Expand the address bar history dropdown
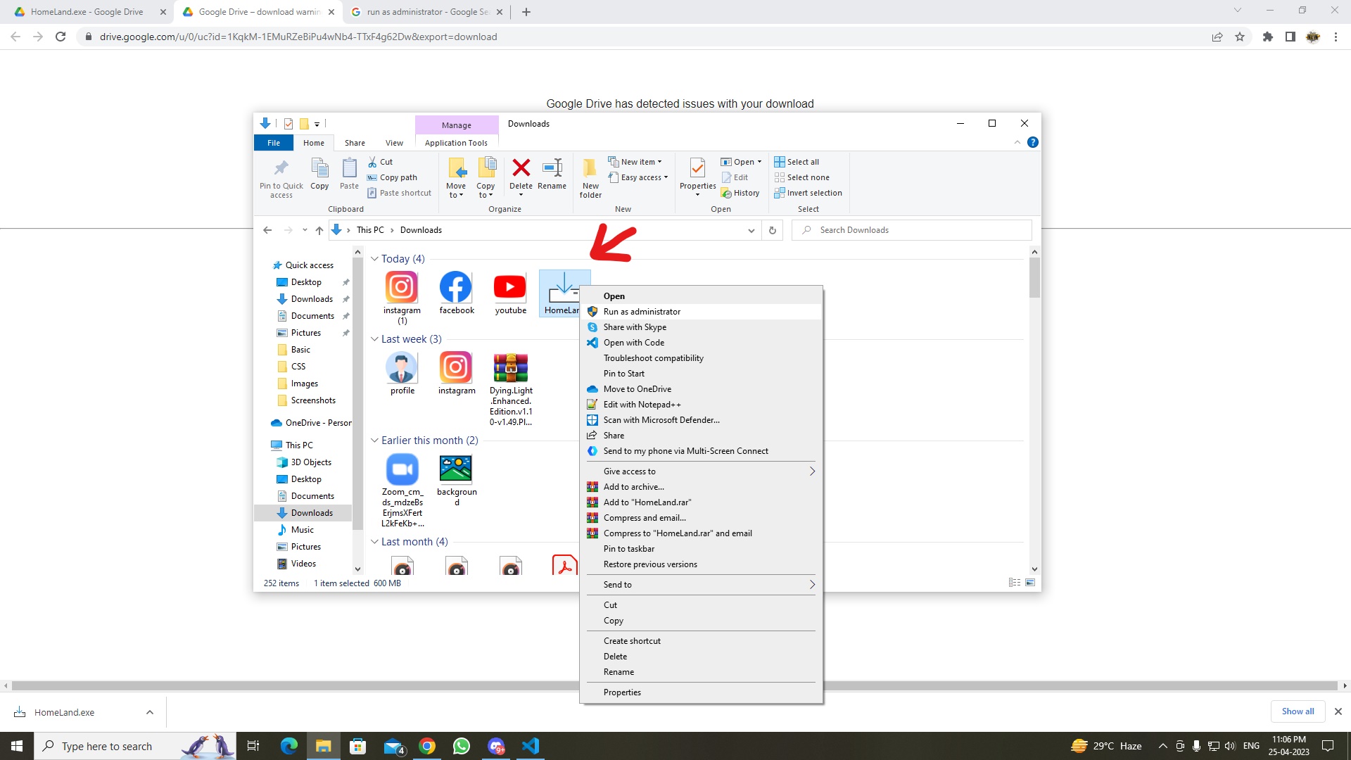The image size is (1351, 760). tap(751, 230)
